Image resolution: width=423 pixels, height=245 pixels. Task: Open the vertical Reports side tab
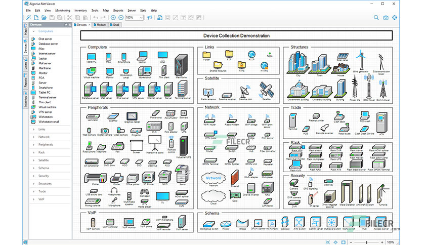coord(25,80)
